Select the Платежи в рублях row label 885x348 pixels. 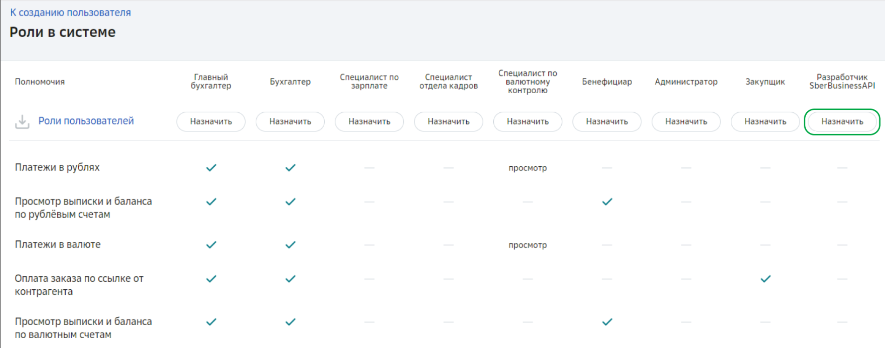[x=57, y=167]
